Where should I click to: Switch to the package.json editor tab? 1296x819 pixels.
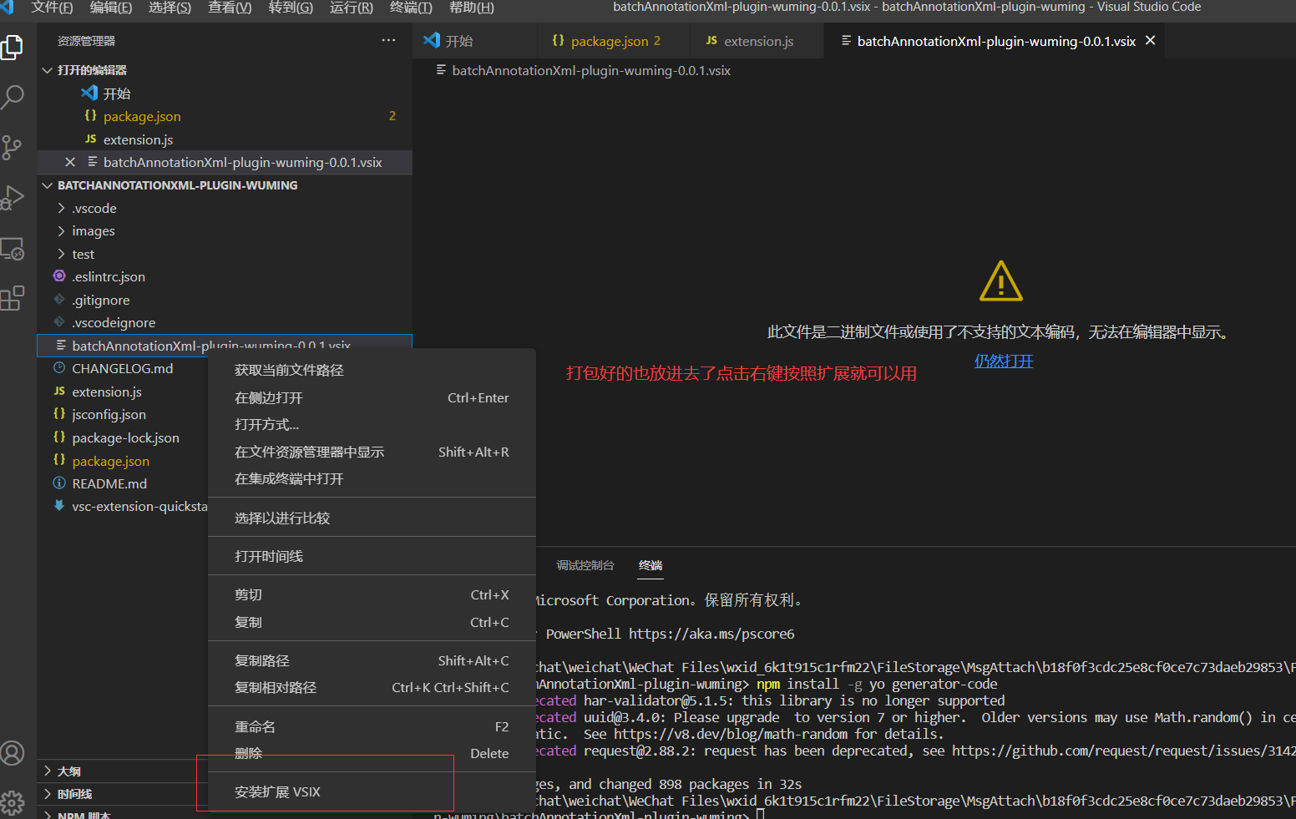(614, 41)
